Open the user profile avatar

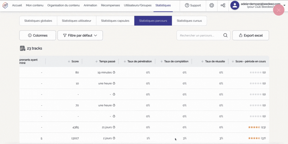(x=235, y=5)
